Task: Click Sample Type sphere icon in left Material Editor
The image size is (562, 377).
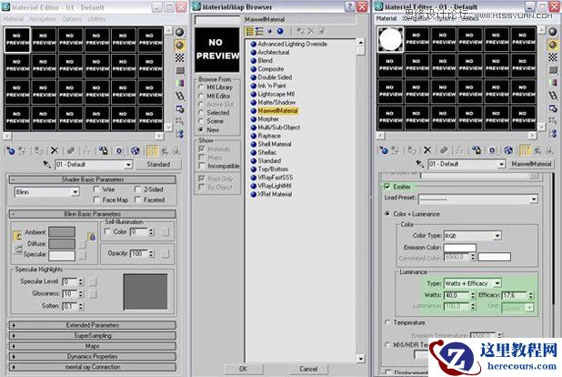Action: point(179,32)
